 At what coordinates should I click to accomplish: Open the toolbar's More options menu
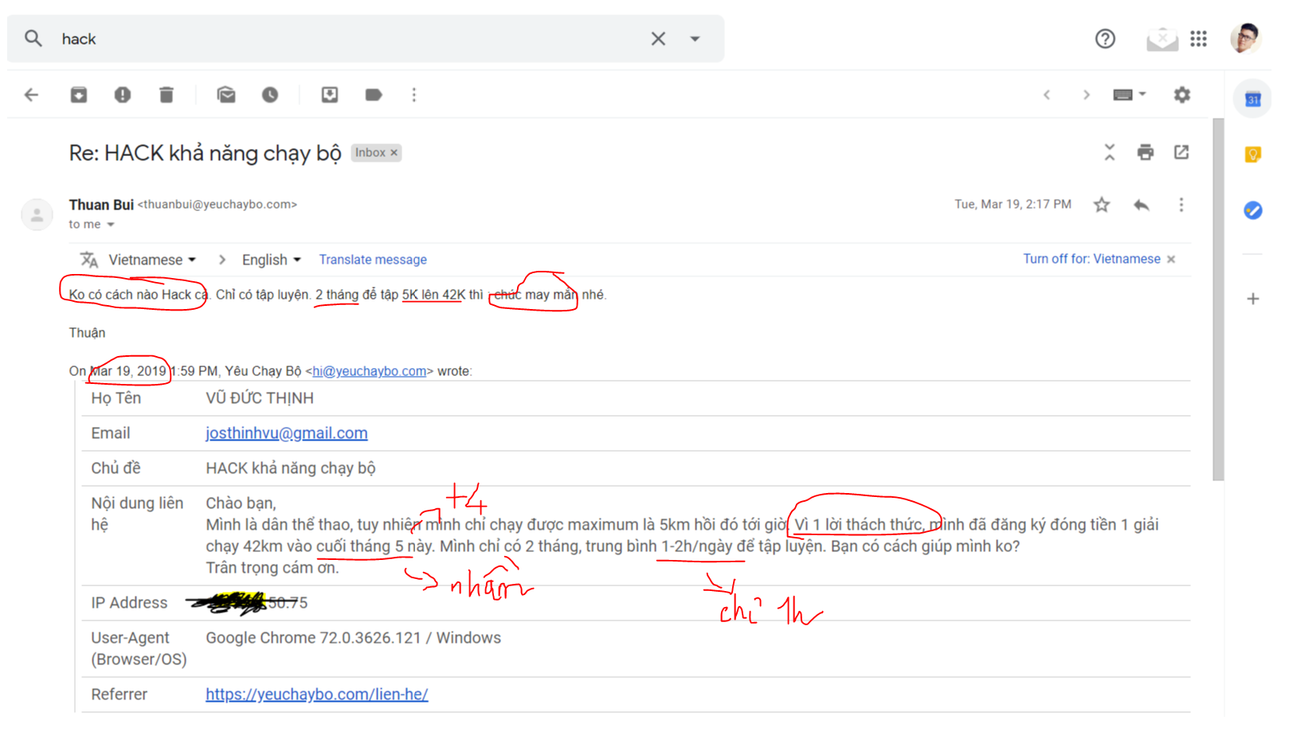413,95
